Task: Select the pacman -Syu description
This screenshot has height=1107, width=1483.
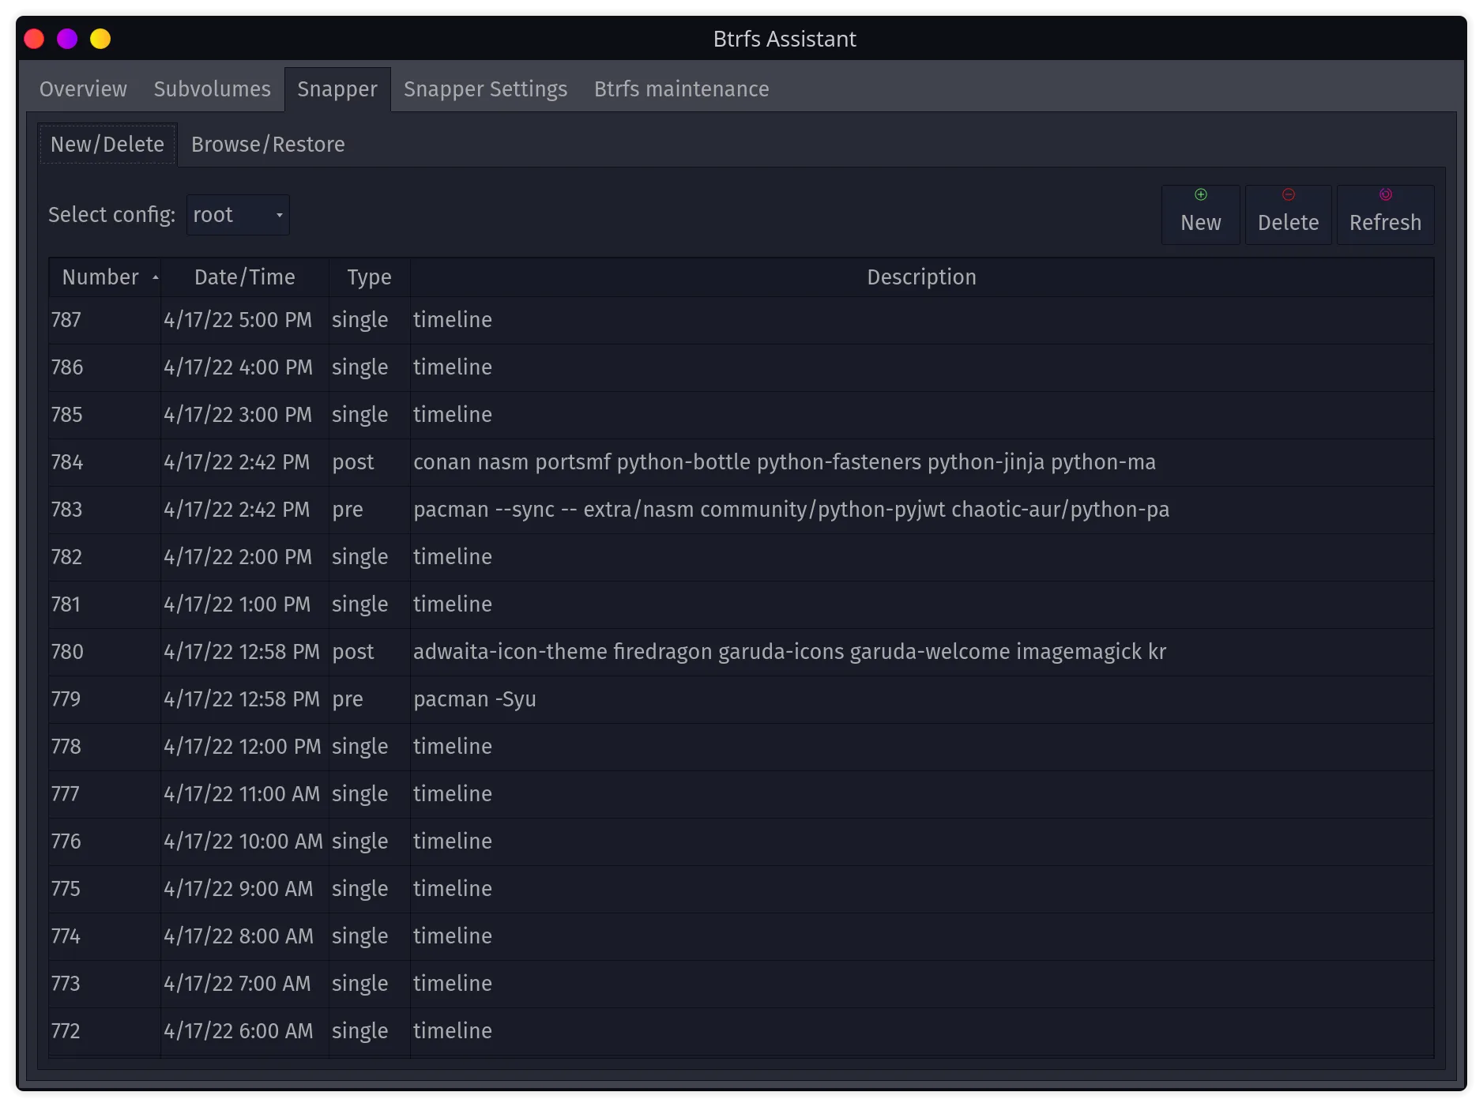Action: point(921,699)
